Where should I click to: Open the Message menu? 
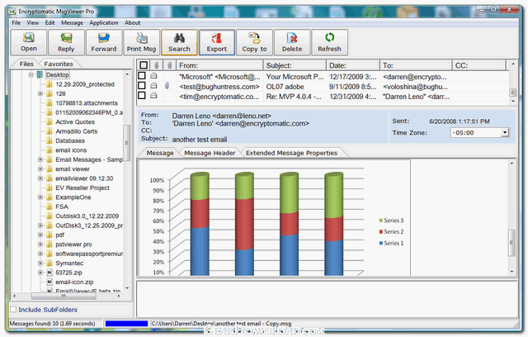(x=72, y=22)
